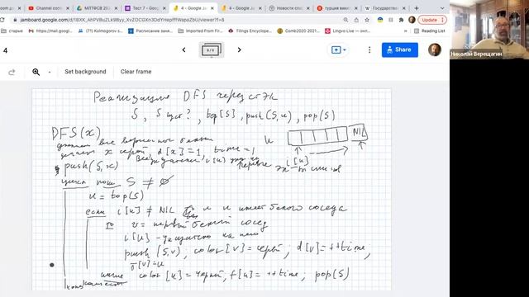The width and height of the screenshot is (529, 297).
Task: Open the старые bookmarks folder
Action: point(12,31)
